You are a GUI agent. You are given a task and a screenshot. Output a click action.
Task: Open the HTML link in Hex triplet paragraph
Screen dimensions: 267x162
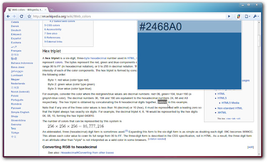point(131,58)
